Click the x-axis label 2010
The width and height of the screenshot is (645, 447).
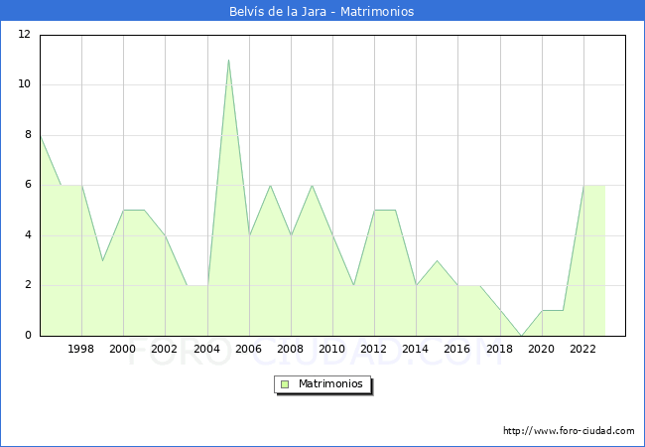pos(332,349)
